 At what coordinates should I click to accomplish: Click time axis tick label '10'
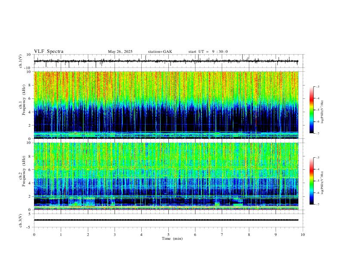(x=303, y=235)
